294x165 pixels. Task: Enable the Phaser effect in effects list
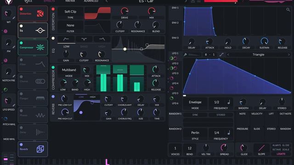coord(21,111)
